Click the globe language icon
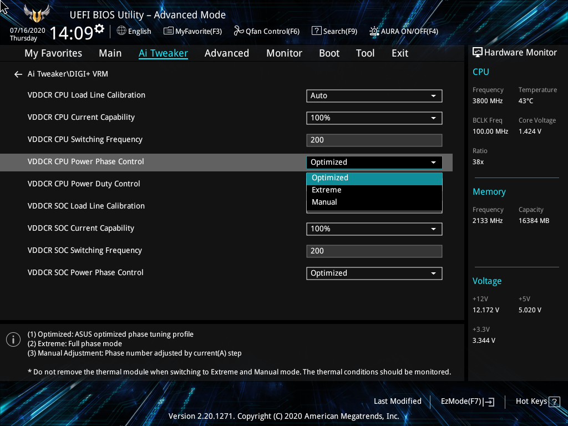Screen dimensions: 568x426 pos(121,31)
